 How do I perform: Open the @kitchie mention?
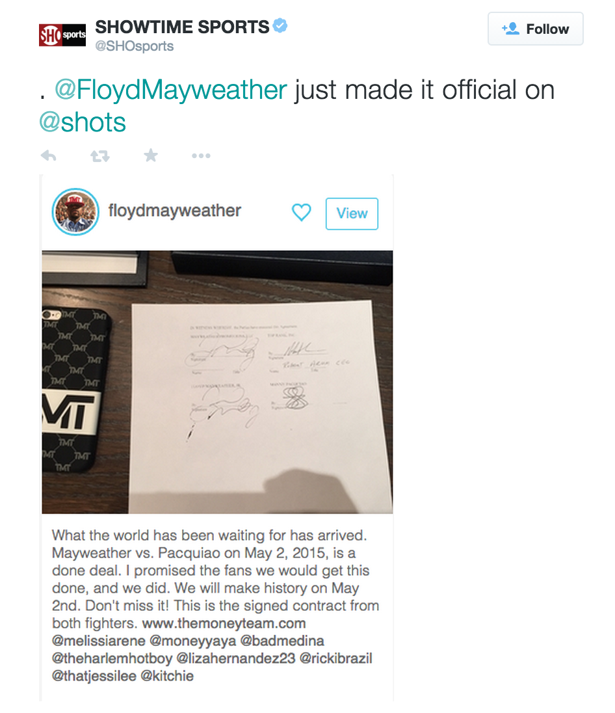point(167,676)
